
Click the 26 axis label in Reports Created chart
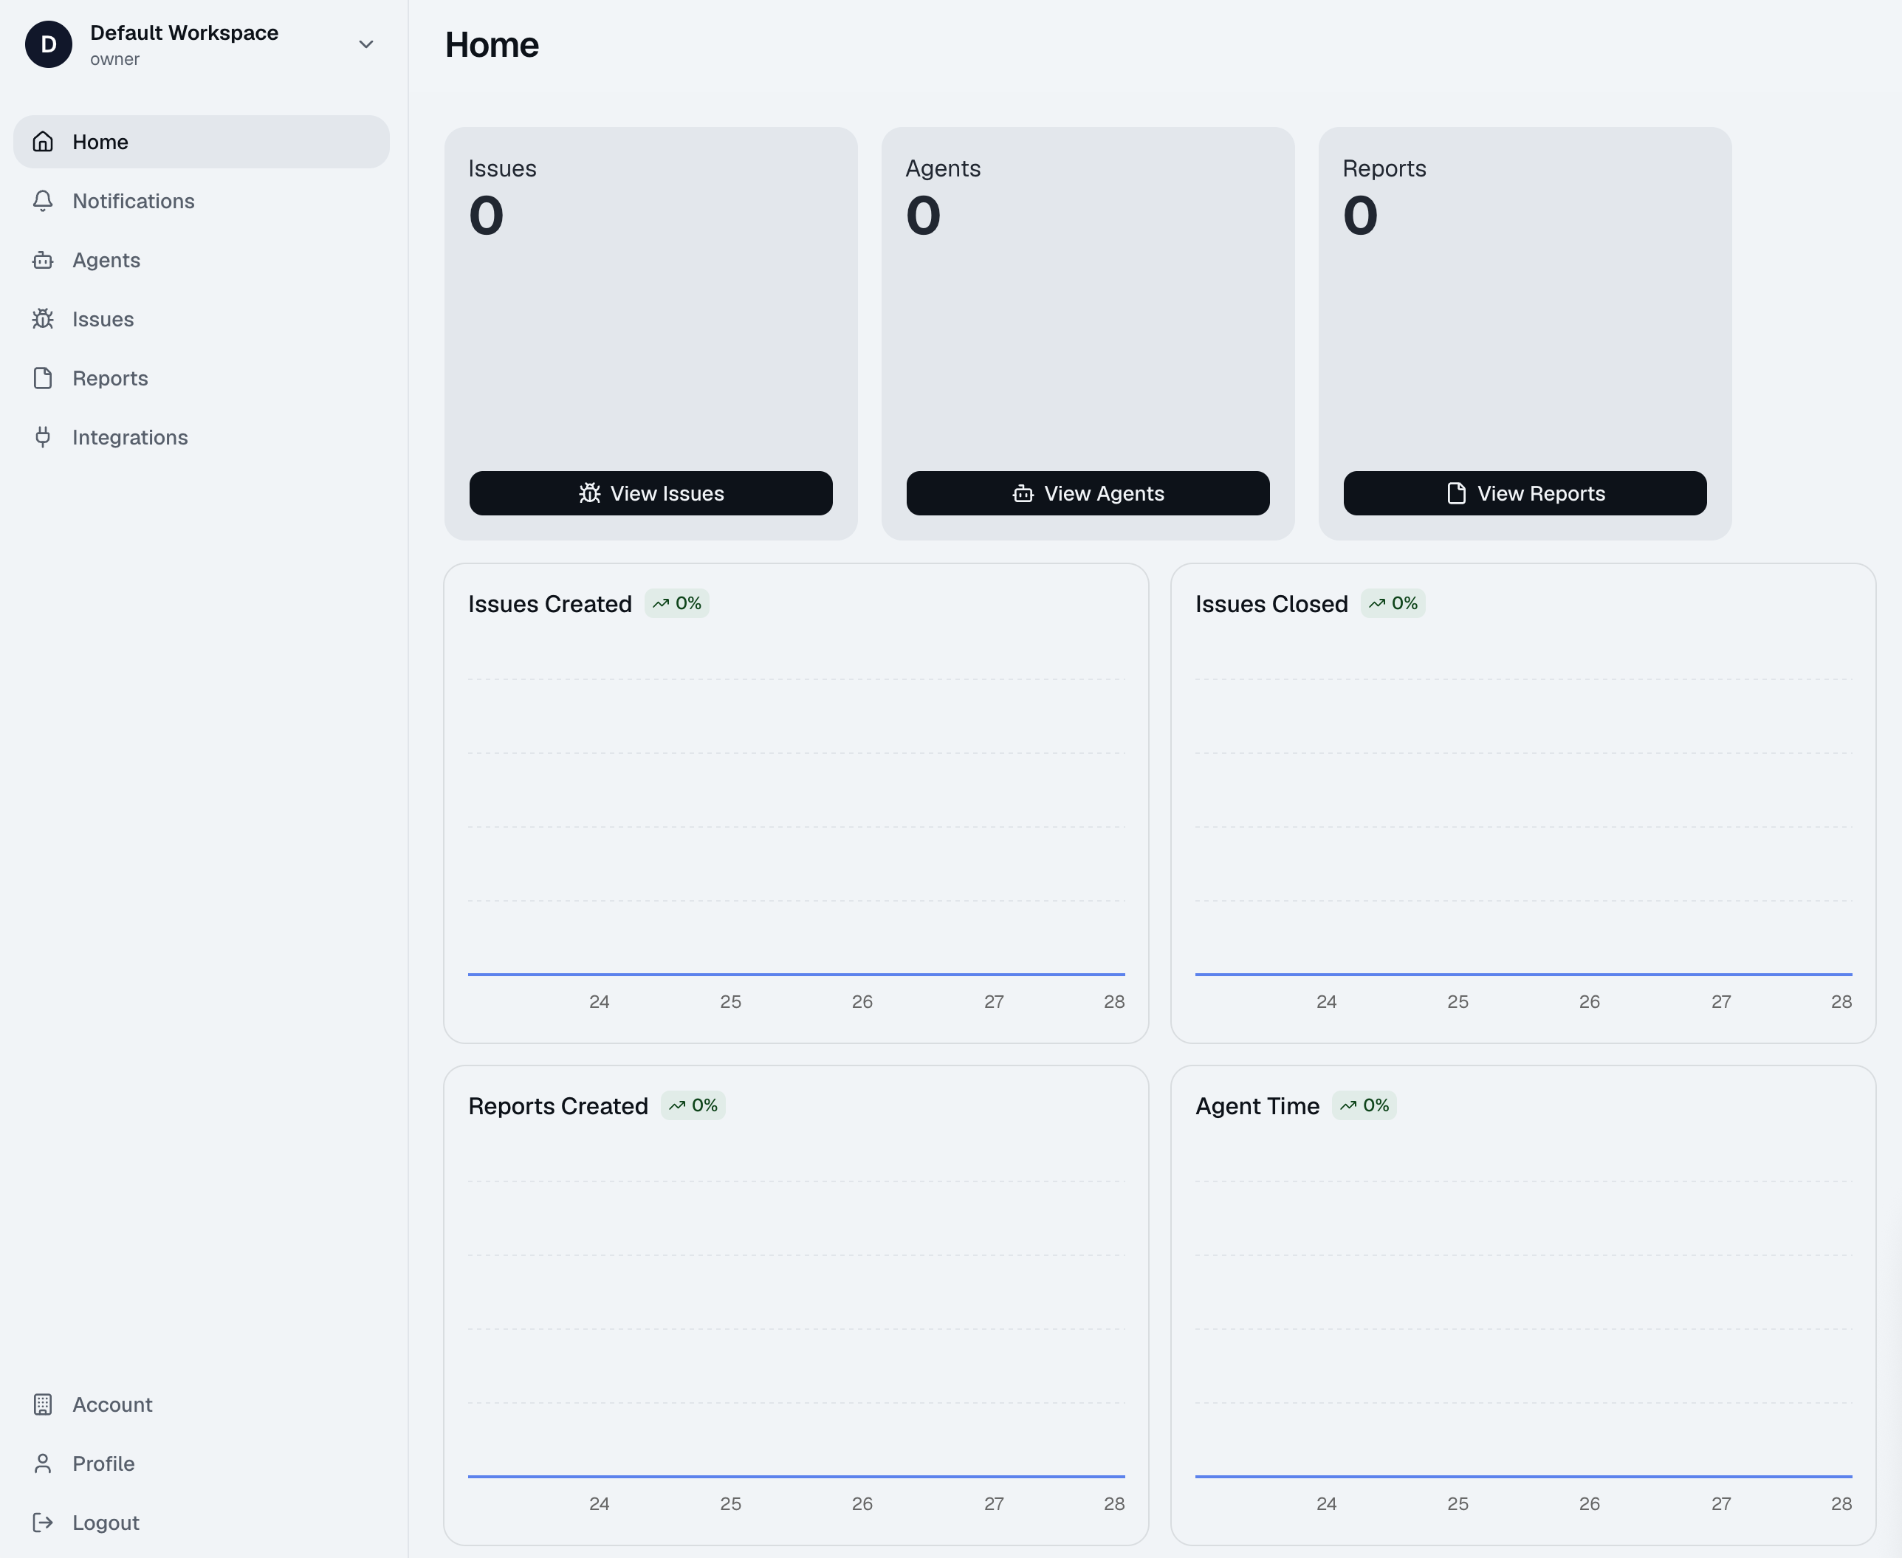pyautogui.click(x=862, y=1503)
